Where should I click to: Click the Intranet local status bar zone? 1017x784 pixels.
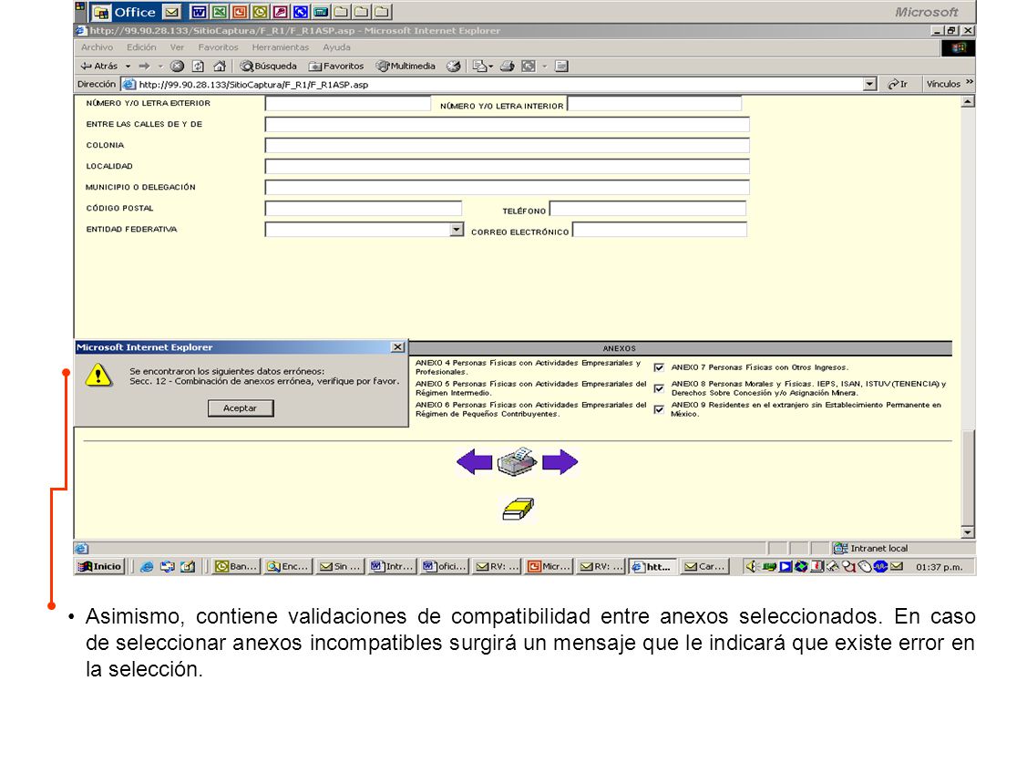(902, 549)
